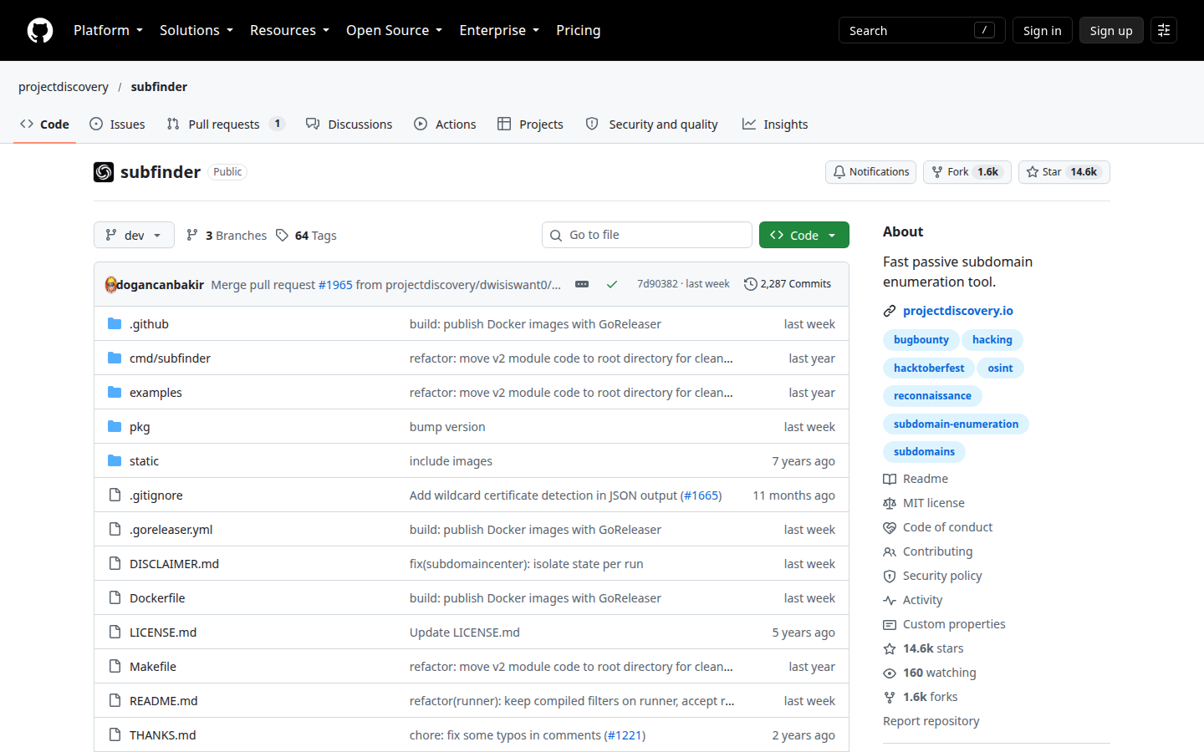Switch to the Pull requests tab
This screenshot has width=1204, height=752.
pos(226,124)
